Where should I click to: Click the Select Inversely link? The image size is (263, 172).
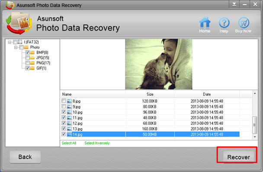[97, 143]
